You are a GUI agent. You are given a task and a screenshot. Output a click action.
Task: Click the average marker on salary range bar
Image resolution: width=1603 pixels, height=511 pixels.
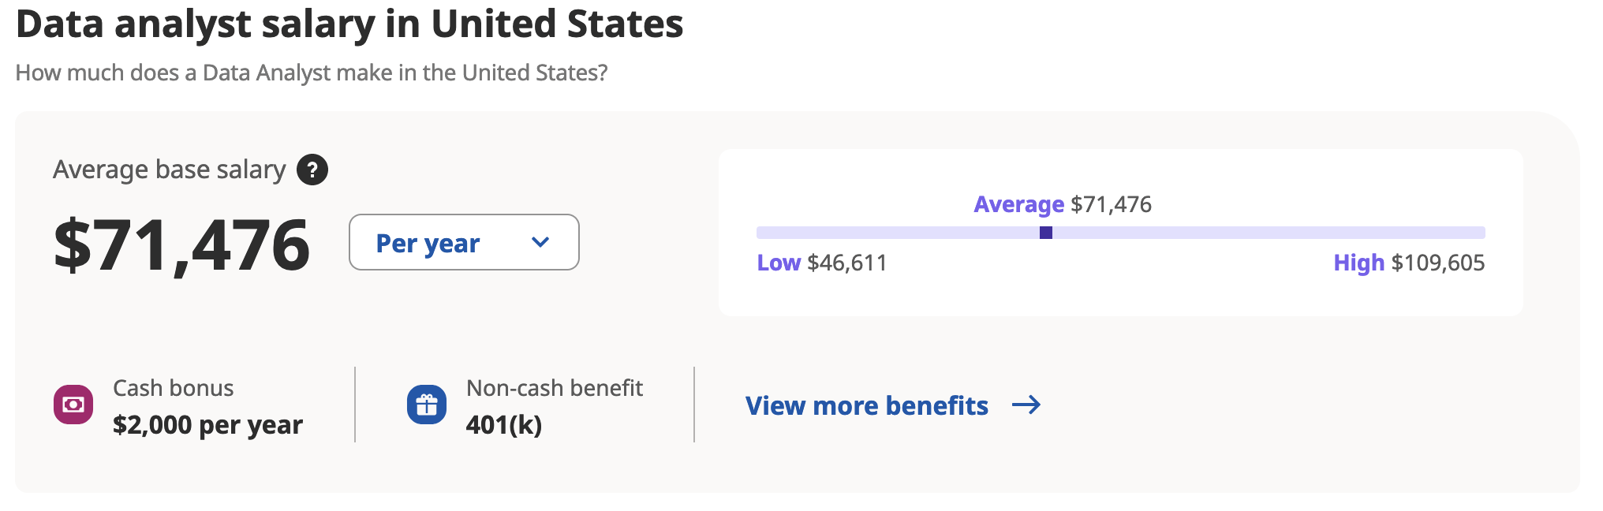(x=1046, y=233)
